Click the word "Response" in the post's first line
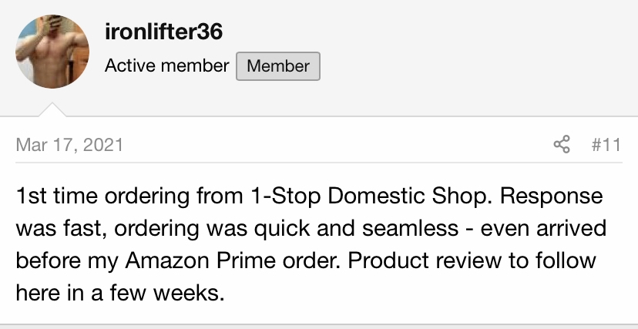 [x=551, y=196]
